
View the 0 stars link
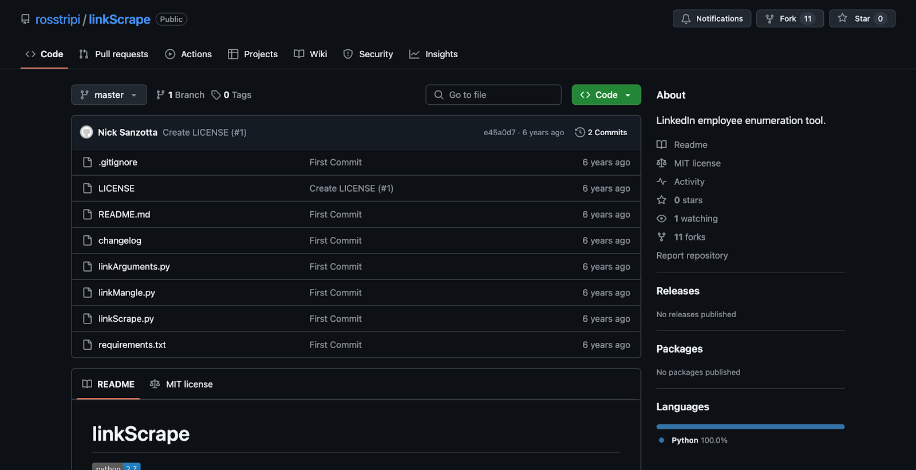coord(680,200)
